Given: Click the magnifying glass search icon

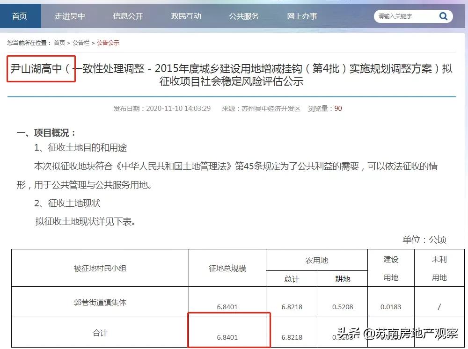Looking at the screenshot, I should 443,15.
